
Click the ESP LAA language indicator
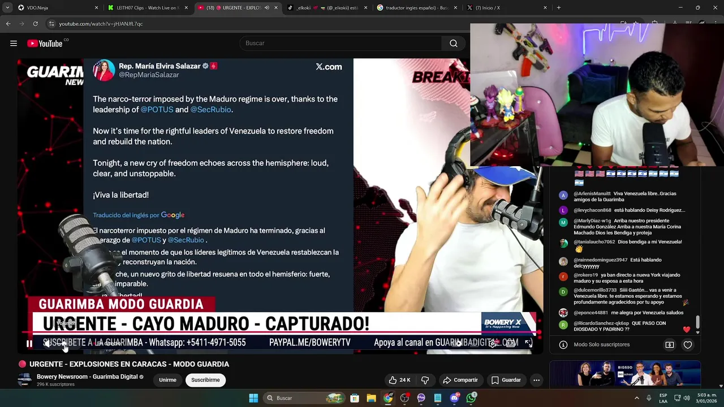pos(663,398)
